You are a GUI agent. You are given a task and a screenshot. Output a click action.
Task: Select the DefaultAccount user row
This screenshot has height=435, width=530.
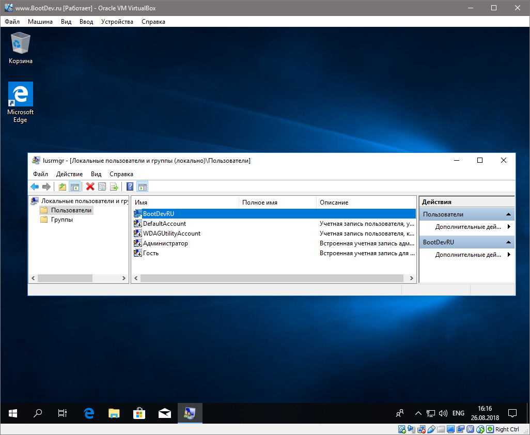(x=274, y=223)
